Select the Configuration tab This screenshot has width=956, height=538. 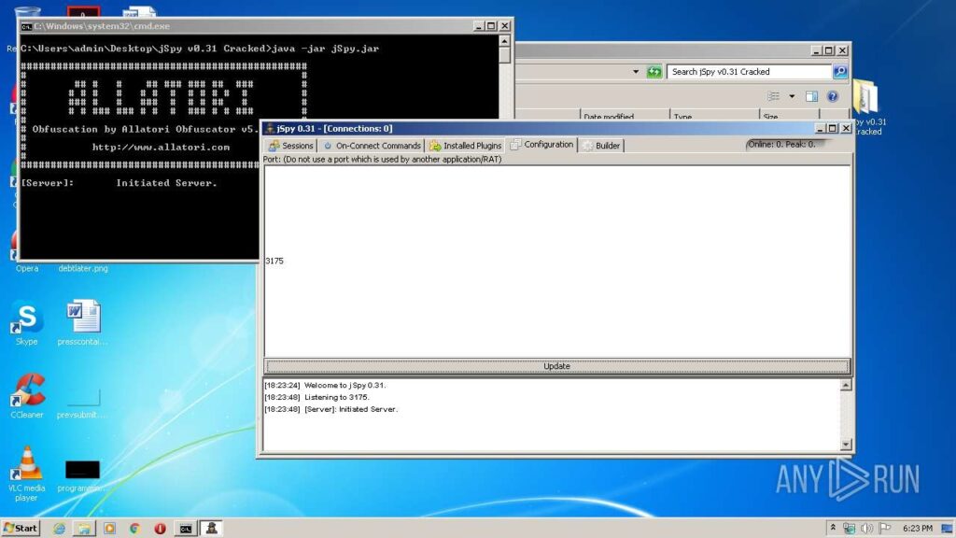[542, 145]
